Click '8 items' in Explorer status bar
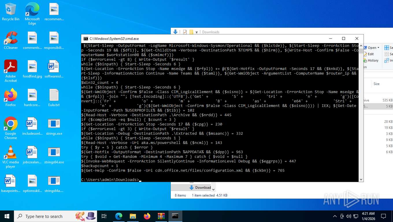Viewport: 393px width, 222px height. pos(180,195)
